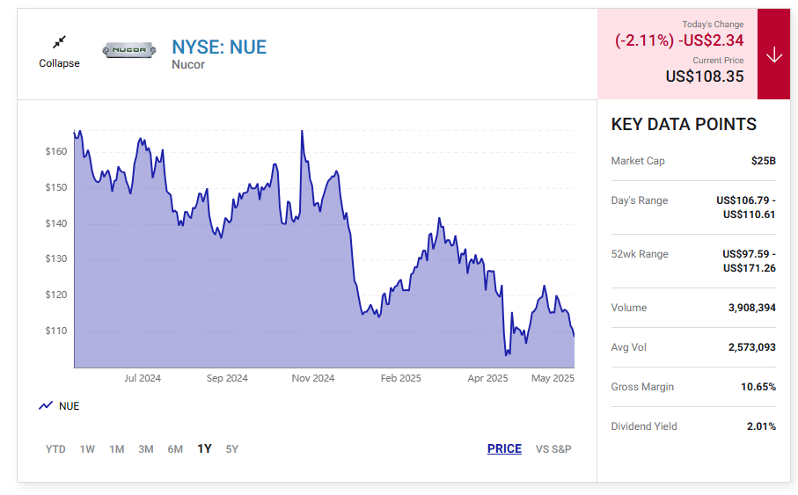Image resolution: width=798 pixels, height=495 pixels.
Task: Select the 6M time range
Action: (x=175, y=449)
